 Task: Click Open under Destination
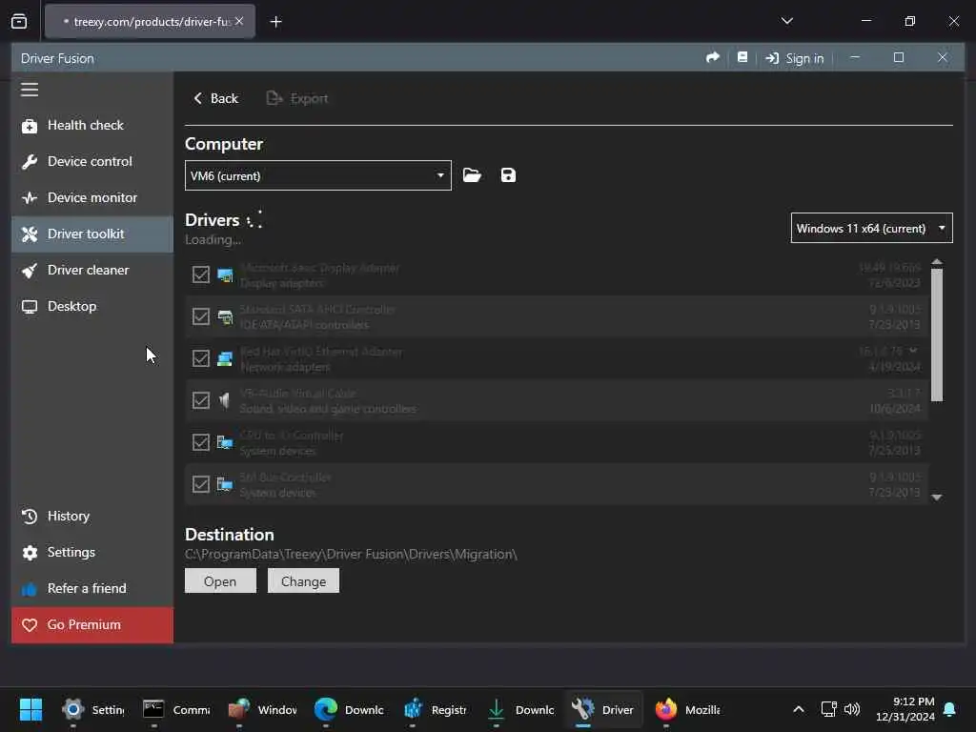coord(220,580)
